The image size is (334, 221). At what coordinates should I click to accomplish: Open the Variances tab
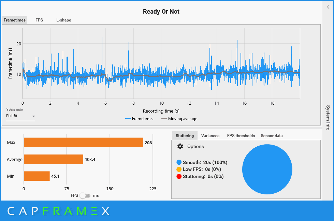pyautogui.click(x=210, y=136)
